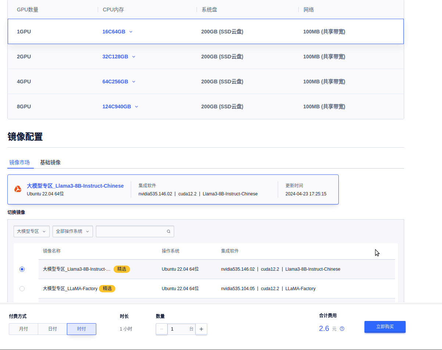Decrease quantity with the minus button
Viewport: 442px width, 350px height.
pyautogui.click(x=161, y=329)
